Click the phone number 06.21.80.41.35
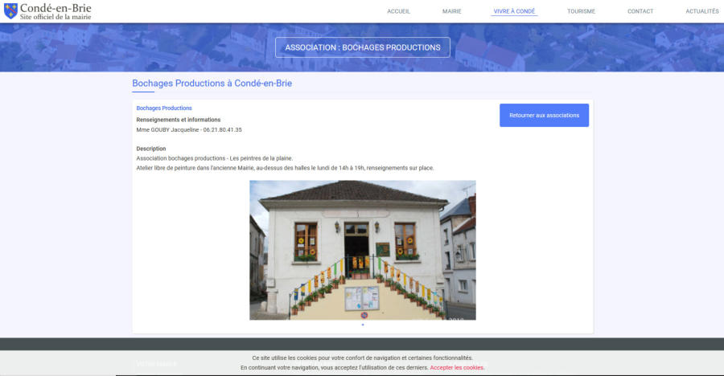 (222, 129)
